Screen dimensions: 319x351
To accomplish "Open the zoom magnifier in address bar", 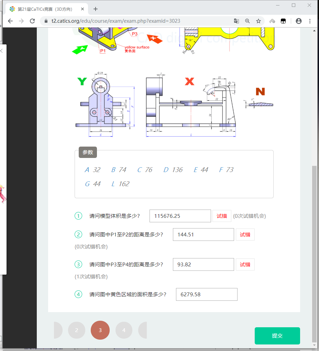I will (x=247, y=21).
